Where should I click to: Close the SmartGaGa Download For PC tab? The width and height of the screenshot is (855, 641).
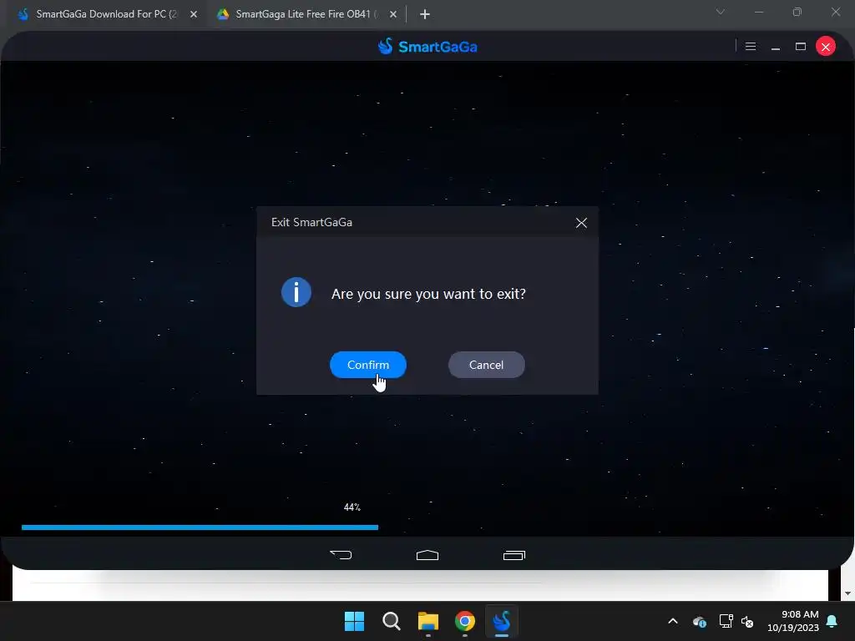[x=194, y=14]
